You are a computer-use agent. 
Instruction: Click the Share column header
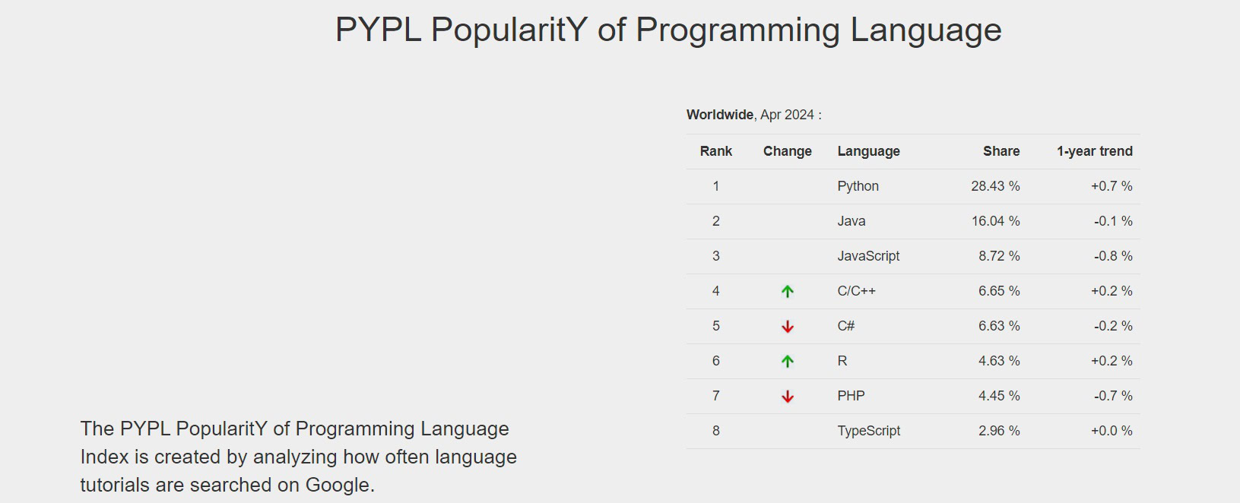[x=1001, y=151]
